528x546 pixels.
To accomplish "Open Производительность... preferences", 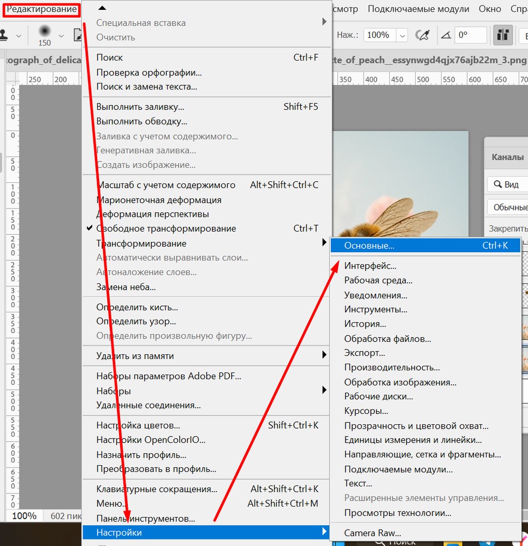I will coord(391,367).
